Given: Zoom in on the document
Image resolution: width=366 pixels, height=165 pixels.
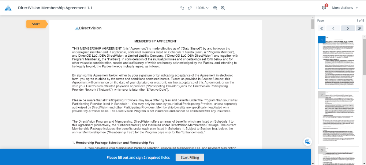Looking at the screenshot, I should tap(223, 8).
